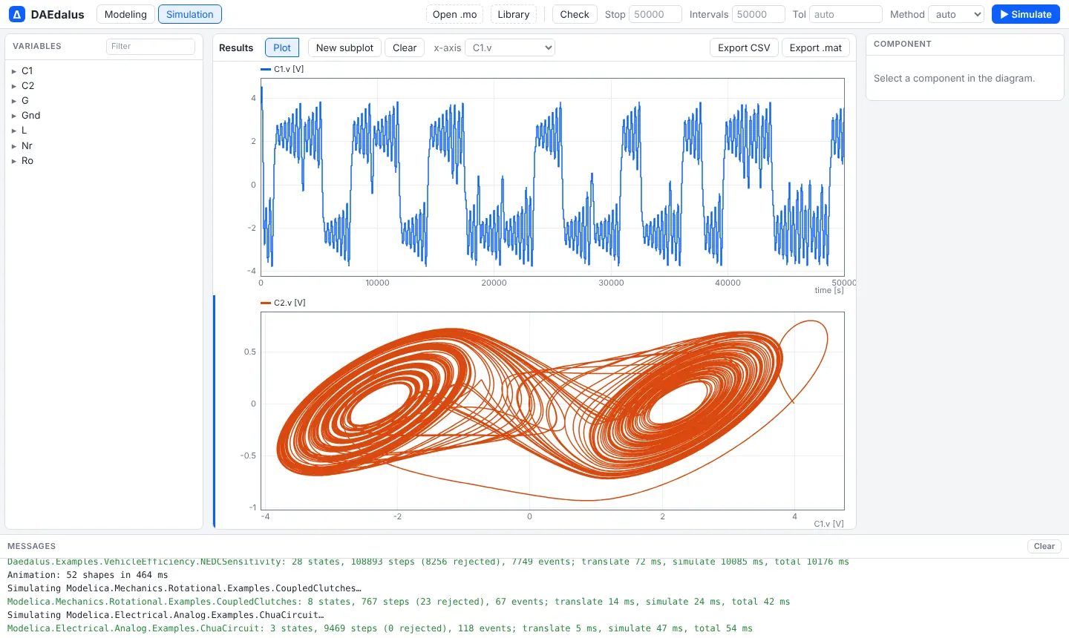The image size is (1069, 638).
Task: Export results as .mat file
Action: coord(816,47)
